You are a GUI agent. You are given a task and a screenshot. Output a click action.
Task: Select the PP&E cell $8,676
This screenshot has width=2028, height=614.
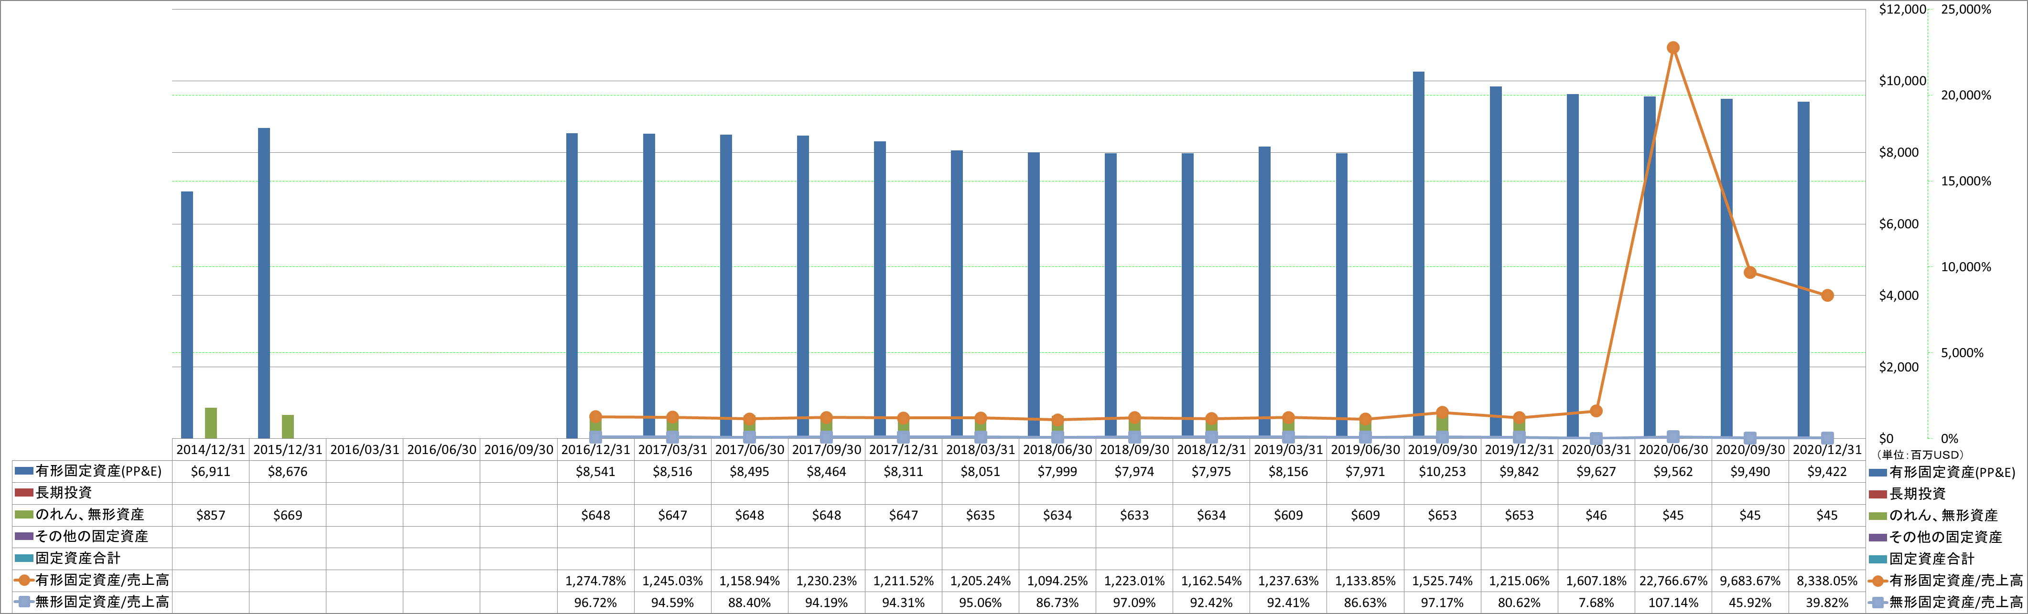pos(288,472)
